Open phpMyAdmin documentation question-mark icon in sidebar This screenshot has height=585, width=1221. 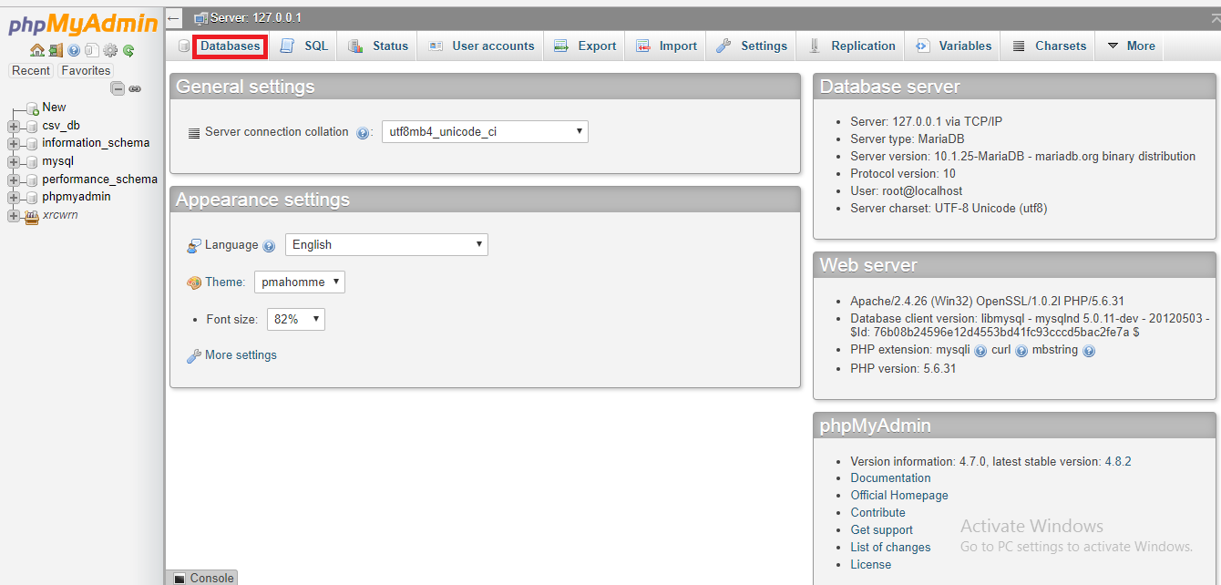coord(74,50)
